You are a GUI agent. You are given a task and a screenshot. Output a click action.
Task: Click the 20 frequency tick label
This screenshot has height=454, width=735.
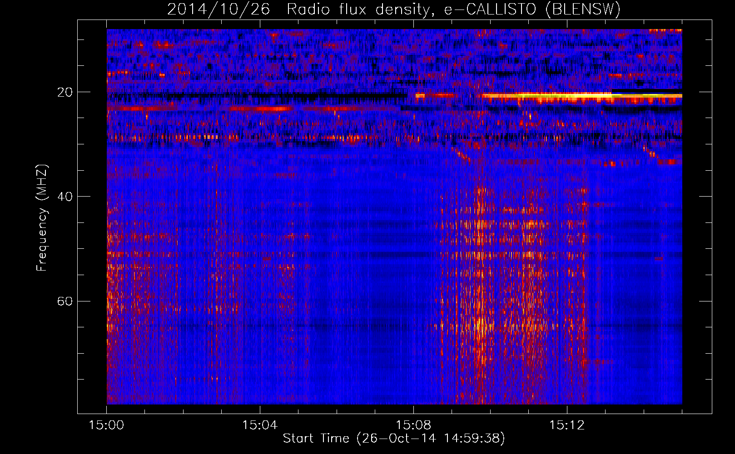[65, 92]
